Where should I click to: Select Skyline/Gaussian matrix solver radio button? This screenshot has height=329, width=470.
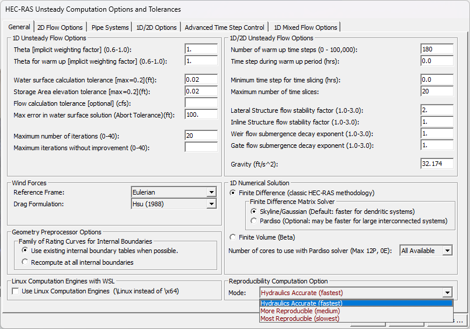pos(254,211)
